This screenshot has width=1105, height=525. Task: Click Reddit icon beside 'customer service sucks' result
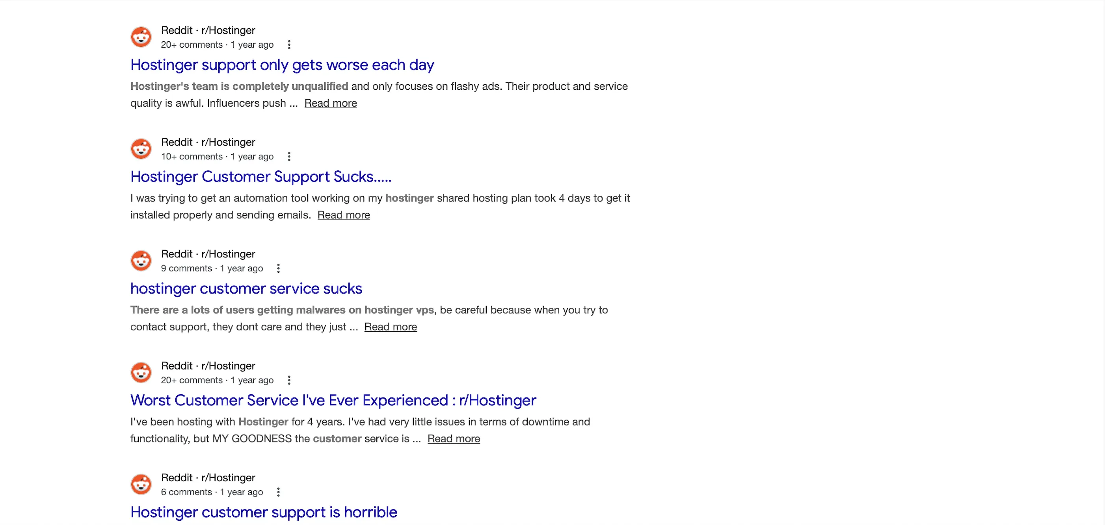point(141,261)
